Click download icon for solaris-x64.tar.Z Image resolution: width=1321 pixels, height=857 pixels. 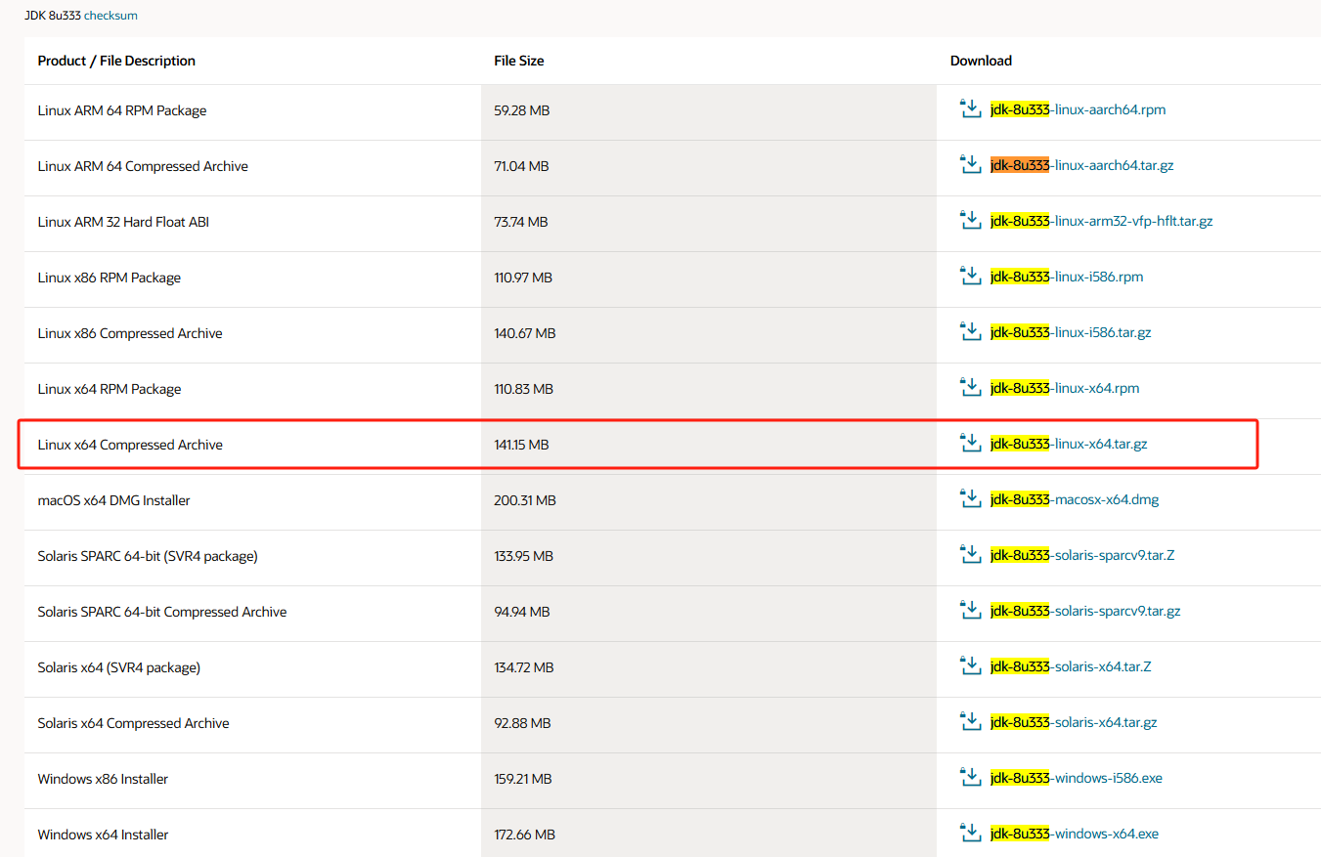pyautogui.click(x=970, y=666)
